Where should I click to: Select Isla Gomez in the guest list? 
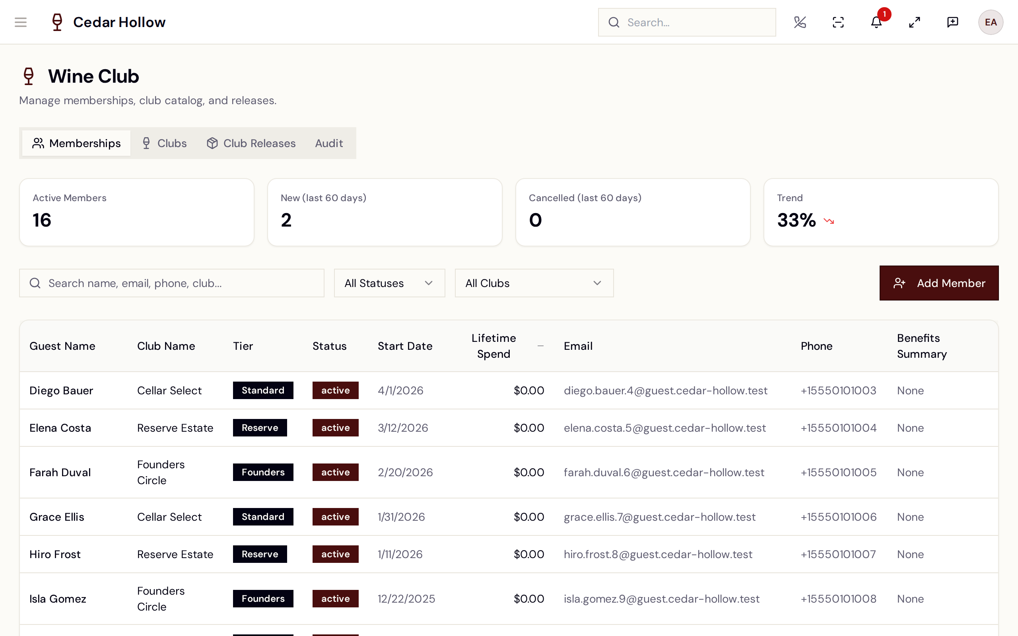click(x=58, y=599)
